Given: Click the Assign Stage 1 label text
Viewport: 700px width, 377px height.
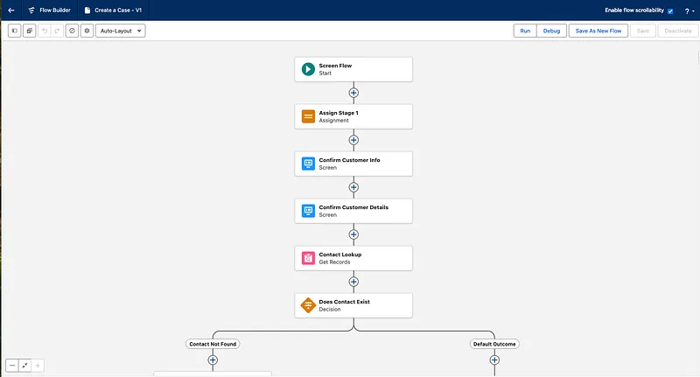Looking at the screenshot, I should coord(339,113).
